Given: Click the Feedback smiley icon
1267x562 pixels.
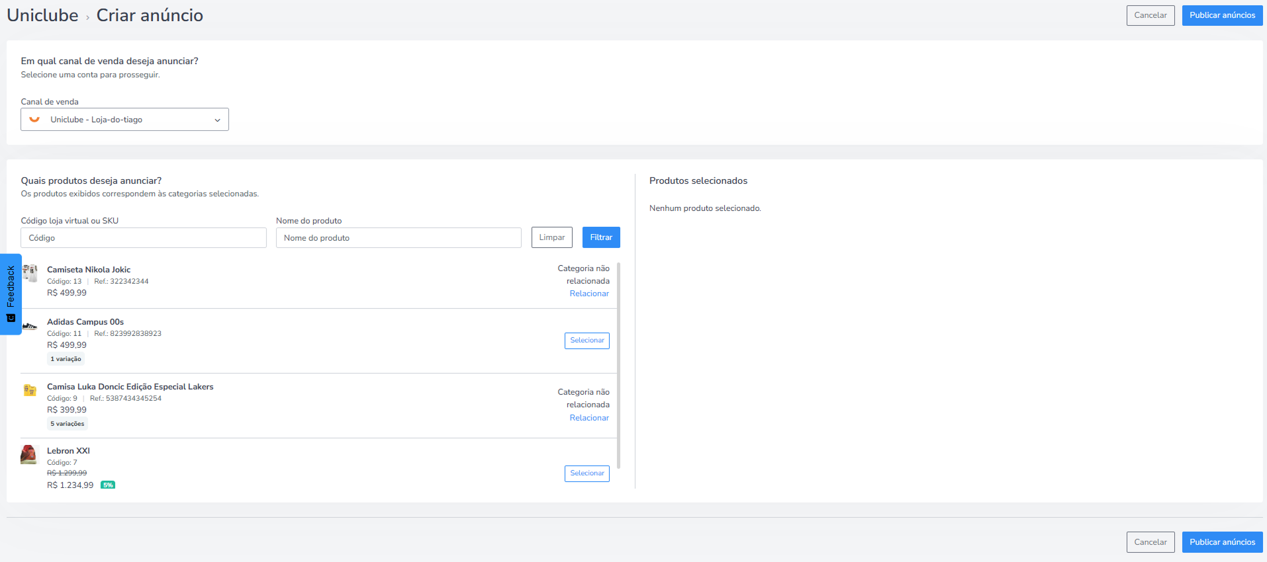Looking at the screenshot, I should click(x=11, y=318).
